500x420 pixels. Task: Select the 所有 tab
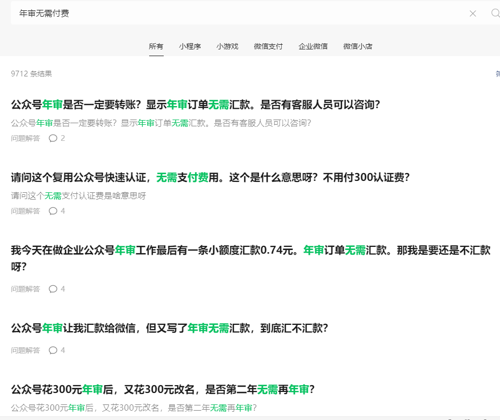point(156,47)
